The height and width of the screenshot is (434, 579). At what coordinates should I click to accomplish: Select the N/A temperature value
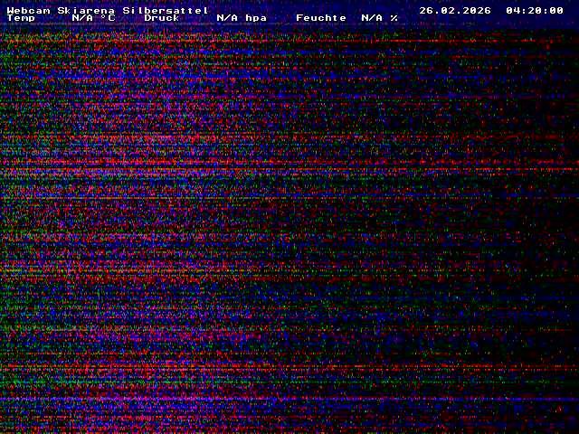82,18
